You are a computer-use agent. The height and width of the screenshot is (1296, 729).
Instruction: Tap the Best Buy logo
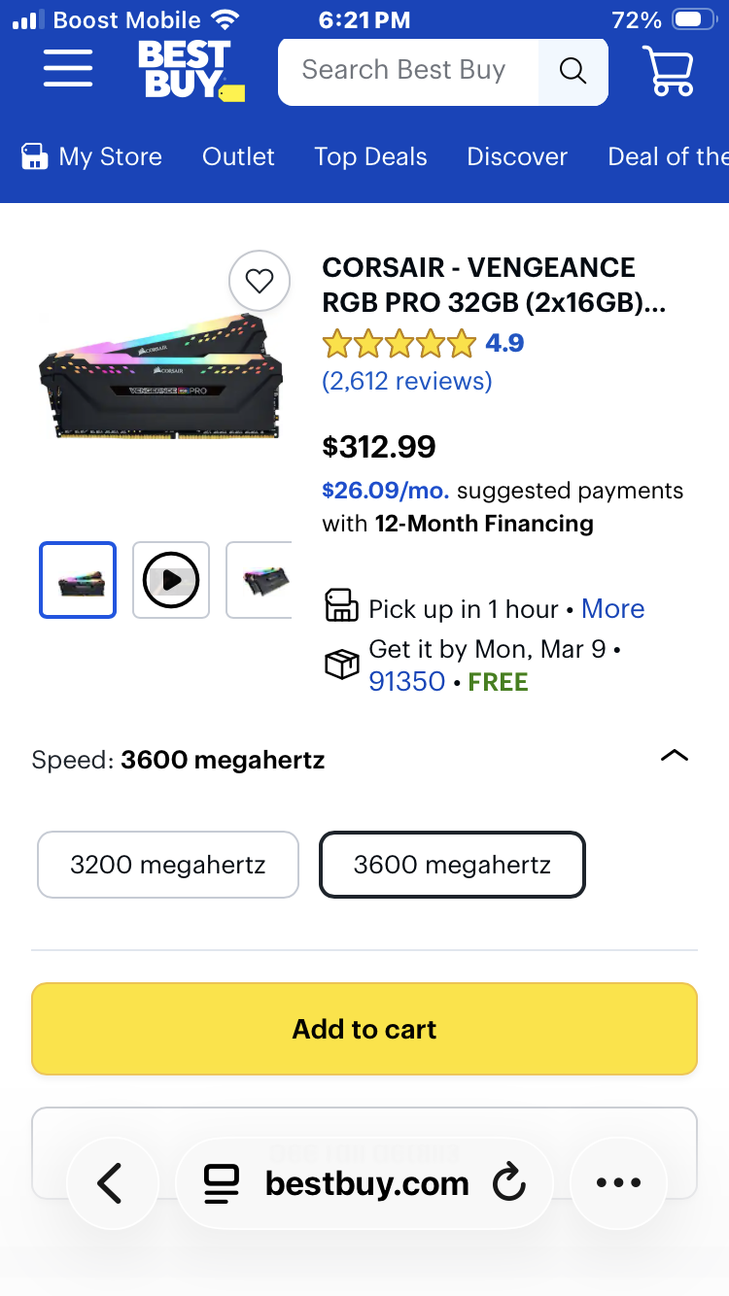pos(190,70)
